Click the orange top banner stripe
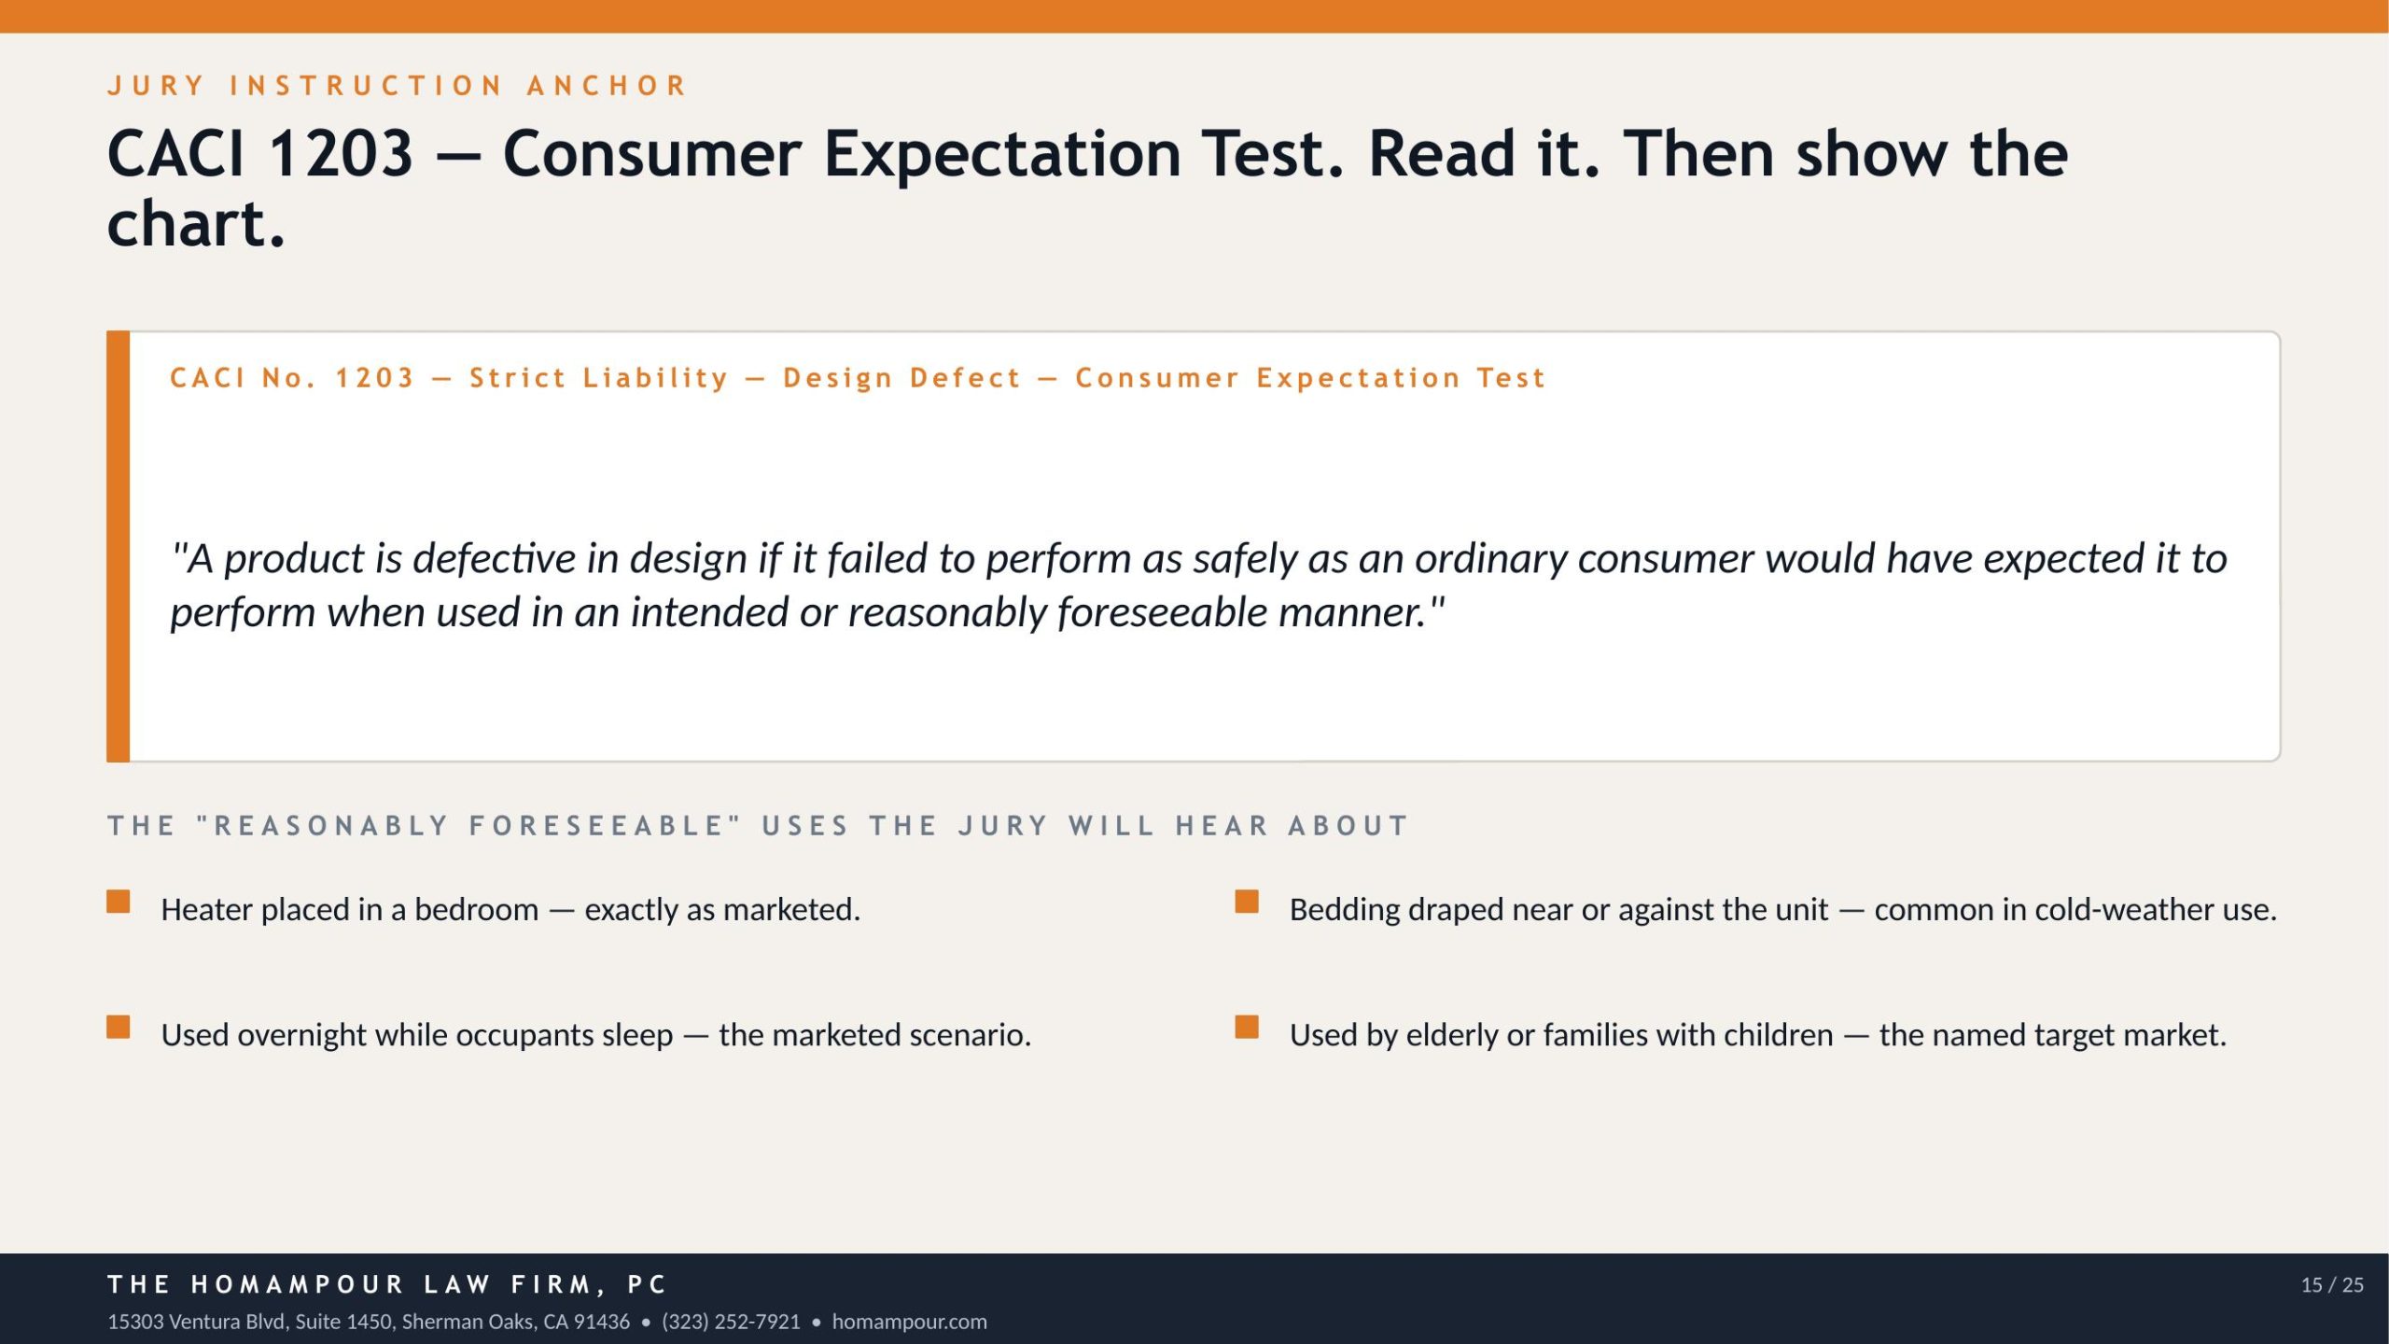Image resolution: width=2389 pixels, height=1344 pixels. click(1194, 16)
